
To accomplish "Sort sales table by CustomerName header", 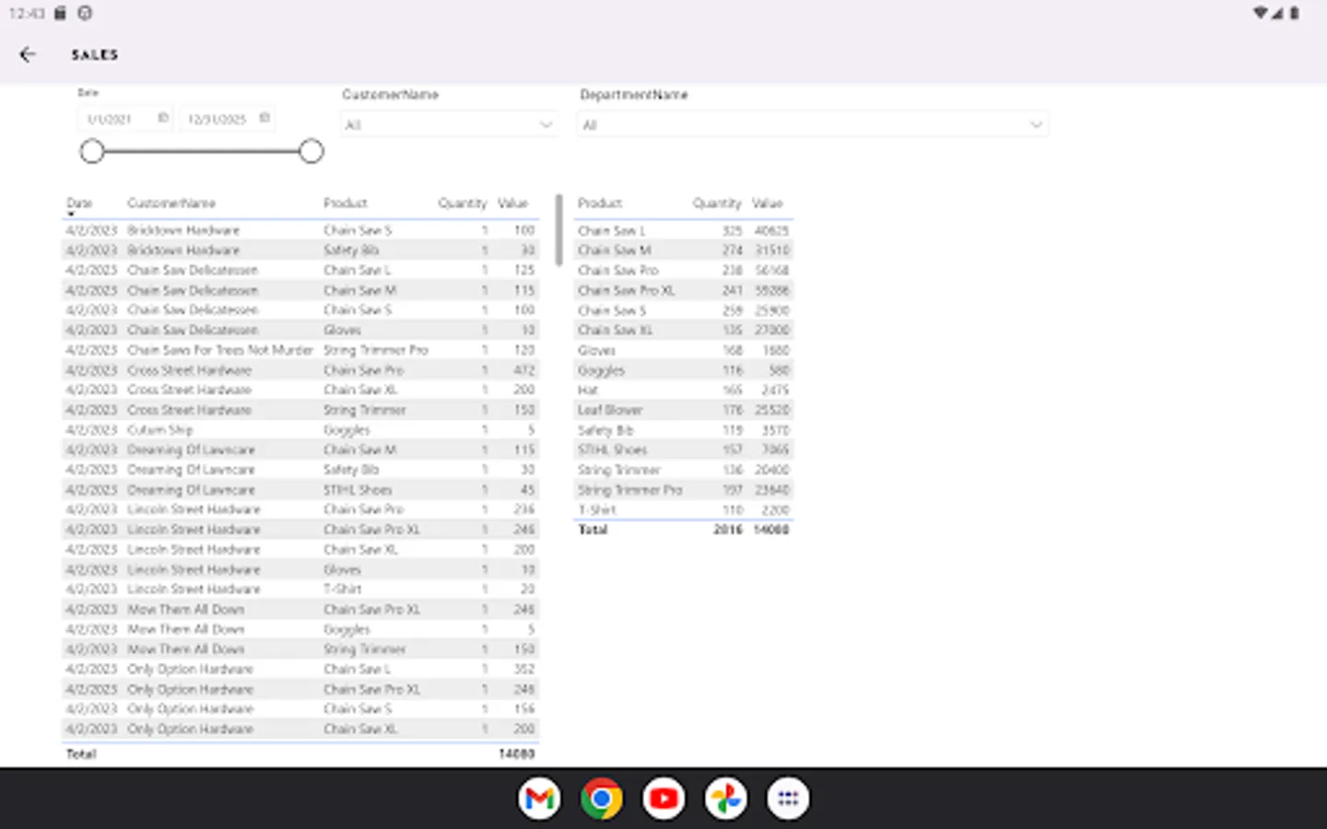I will pos(171,203).
